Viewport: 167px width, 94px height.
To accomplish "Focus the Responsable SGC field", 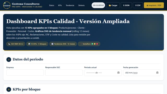I will [64, 73].
